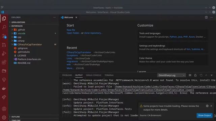Click the More recent link
Image resolution: width=216 pixels, height=121 pixels.
pyautogui.click(x=70, y=68)
